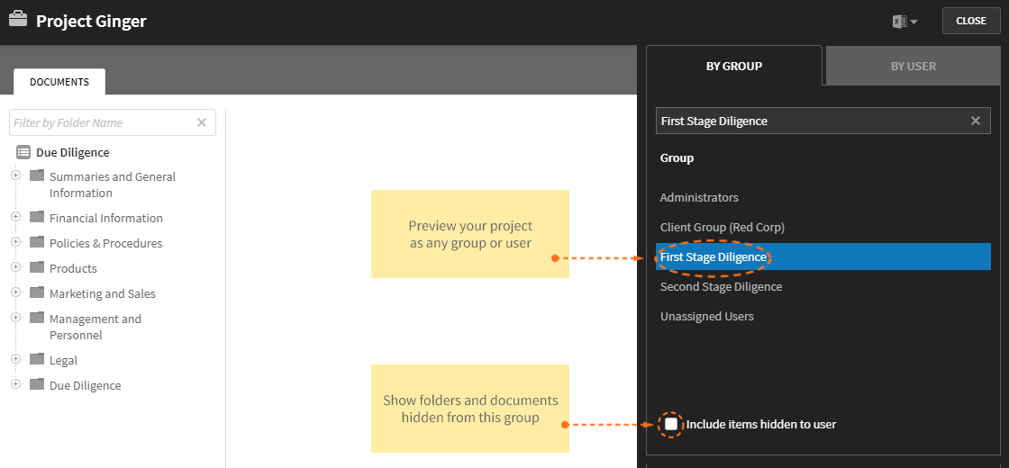Open the export dropdown arrow

914,22
